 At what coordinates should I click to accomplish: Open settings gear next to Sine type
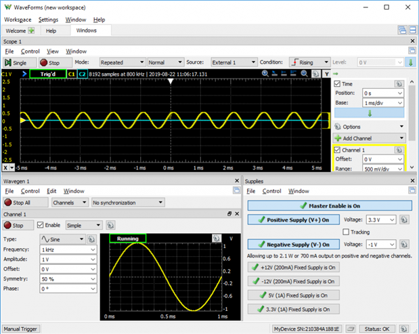point(91,239)
